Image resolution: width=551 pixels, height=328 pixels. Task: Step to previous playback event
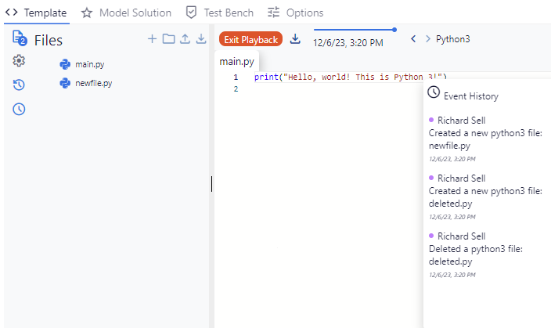pos(413,39)
